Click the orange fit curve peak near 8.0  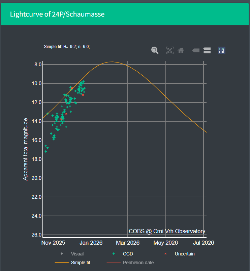[x=112, y=62]
